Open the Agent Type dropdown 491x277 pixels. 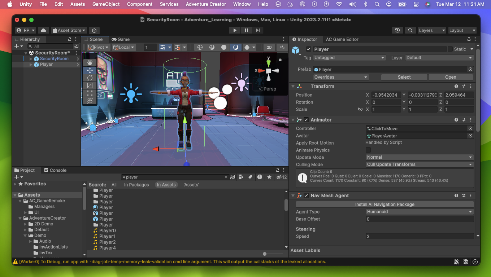pos(420,212)
